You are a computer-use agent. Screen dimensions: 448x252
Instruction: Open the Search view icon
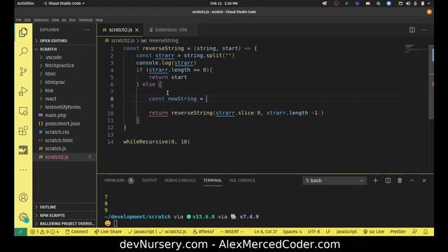tap(23, 52)
